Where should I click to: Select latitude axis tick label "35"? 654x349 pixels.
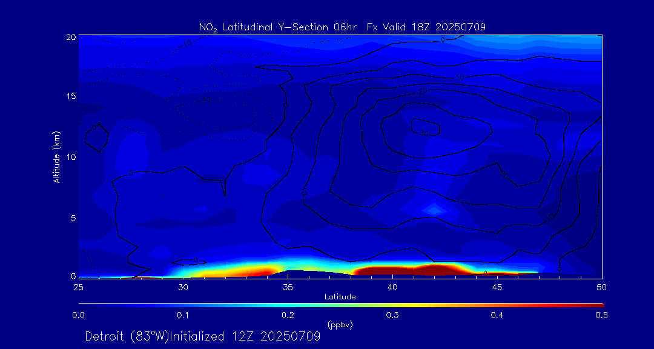[288, 287]
